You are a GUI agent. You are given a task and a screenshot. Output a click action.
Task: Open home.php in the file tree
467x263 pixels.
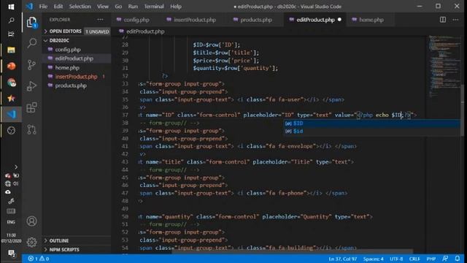pos(67,67)
